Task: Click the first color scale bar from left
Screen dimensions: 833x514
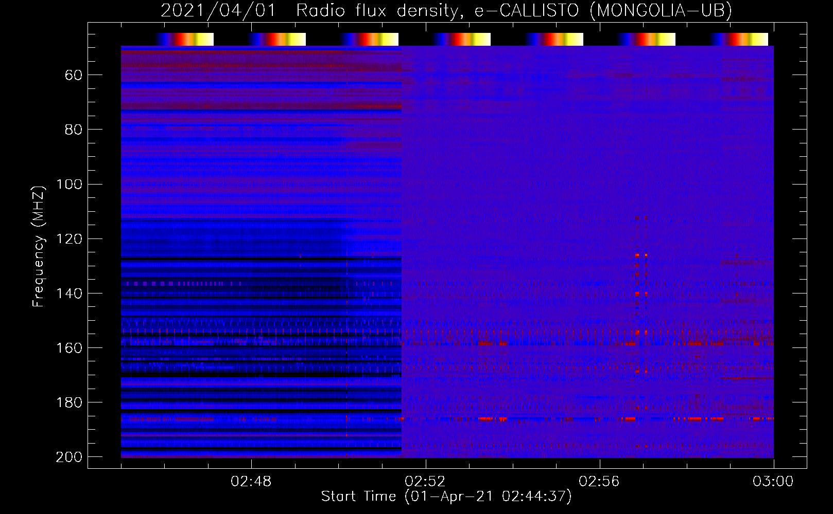Action: coord(184,39)
